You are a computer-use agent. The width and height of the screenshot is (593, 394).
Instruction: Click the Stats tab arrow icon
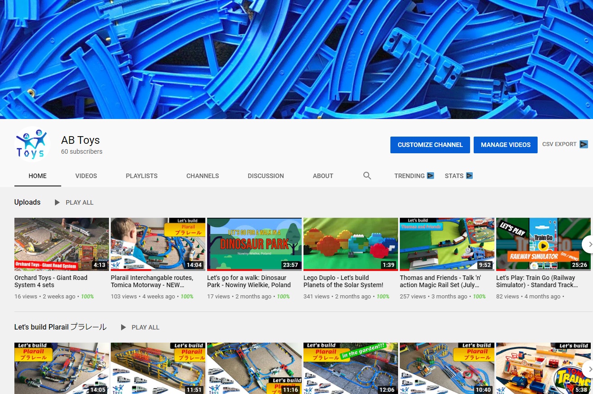pos(469,176)
